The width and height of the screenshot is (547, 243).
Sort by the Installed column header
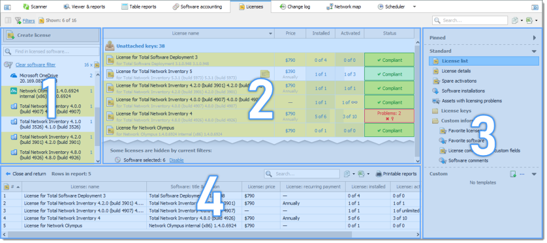321,34
